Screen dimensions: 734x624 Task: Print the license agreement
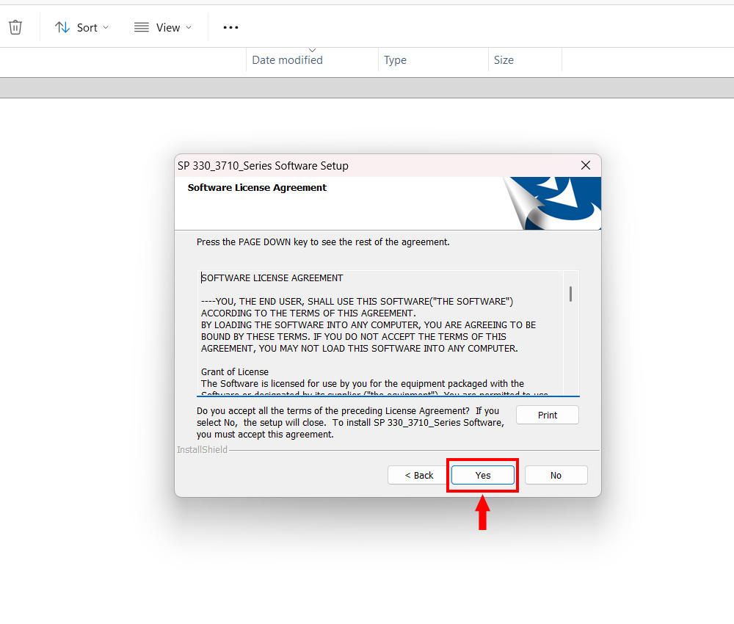coord(548,416)
